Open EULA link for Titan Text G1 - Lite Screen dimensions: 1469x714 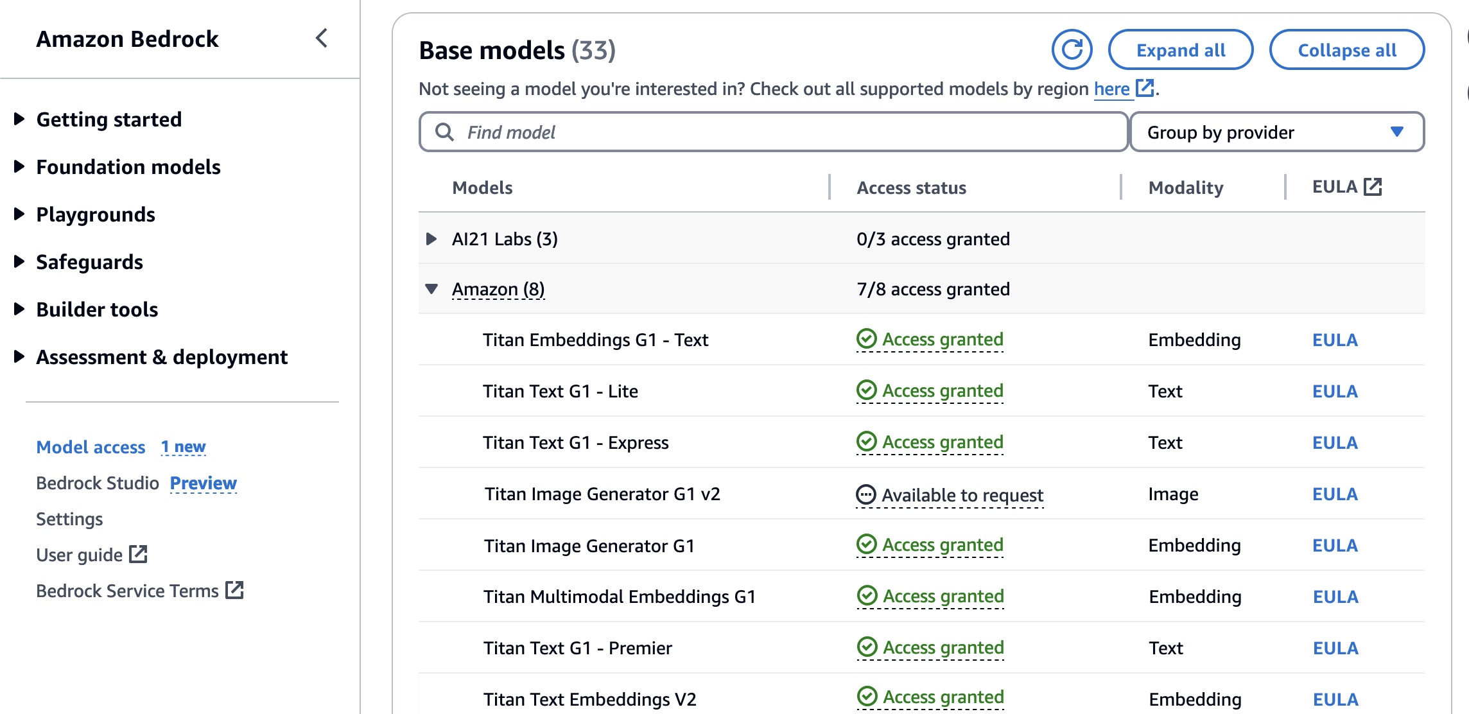click(x=1334, y=391)
